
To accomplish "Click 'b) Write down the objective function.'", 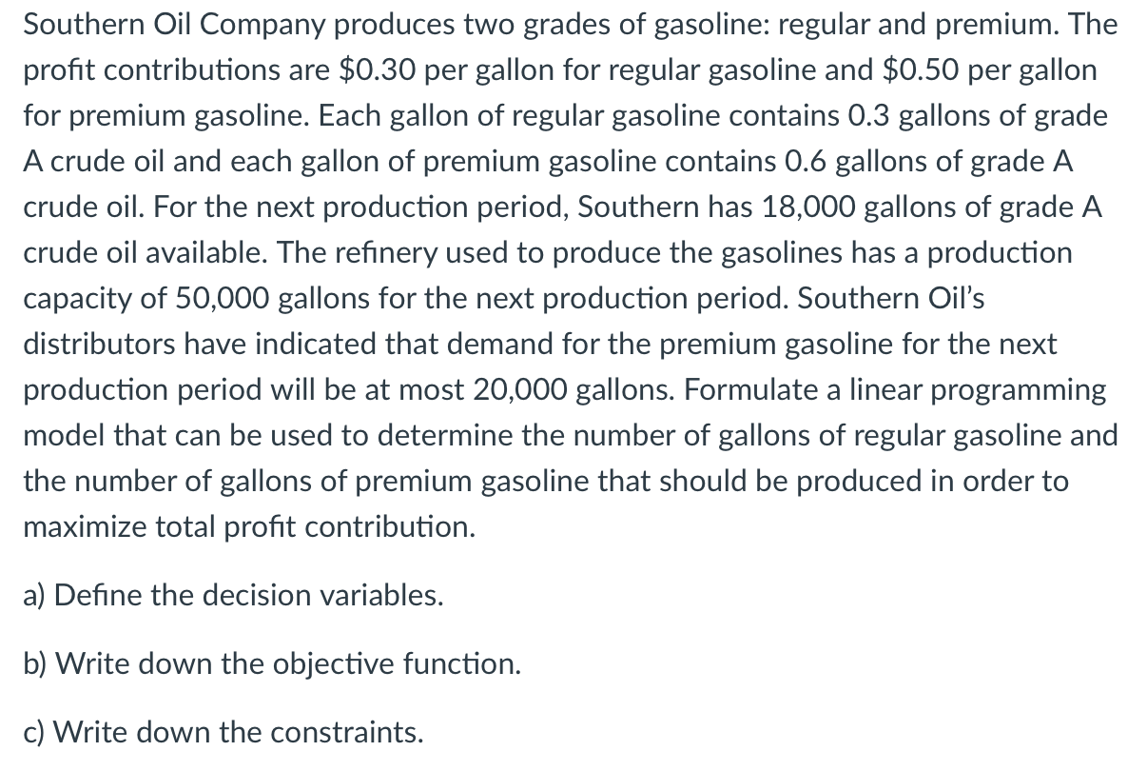I will coord(272,664).
